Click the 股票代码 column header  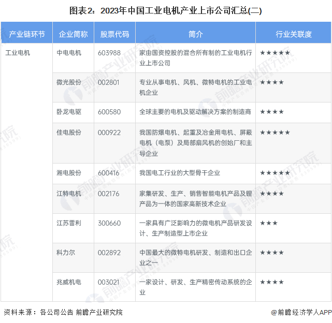click(x=114, y=34)
